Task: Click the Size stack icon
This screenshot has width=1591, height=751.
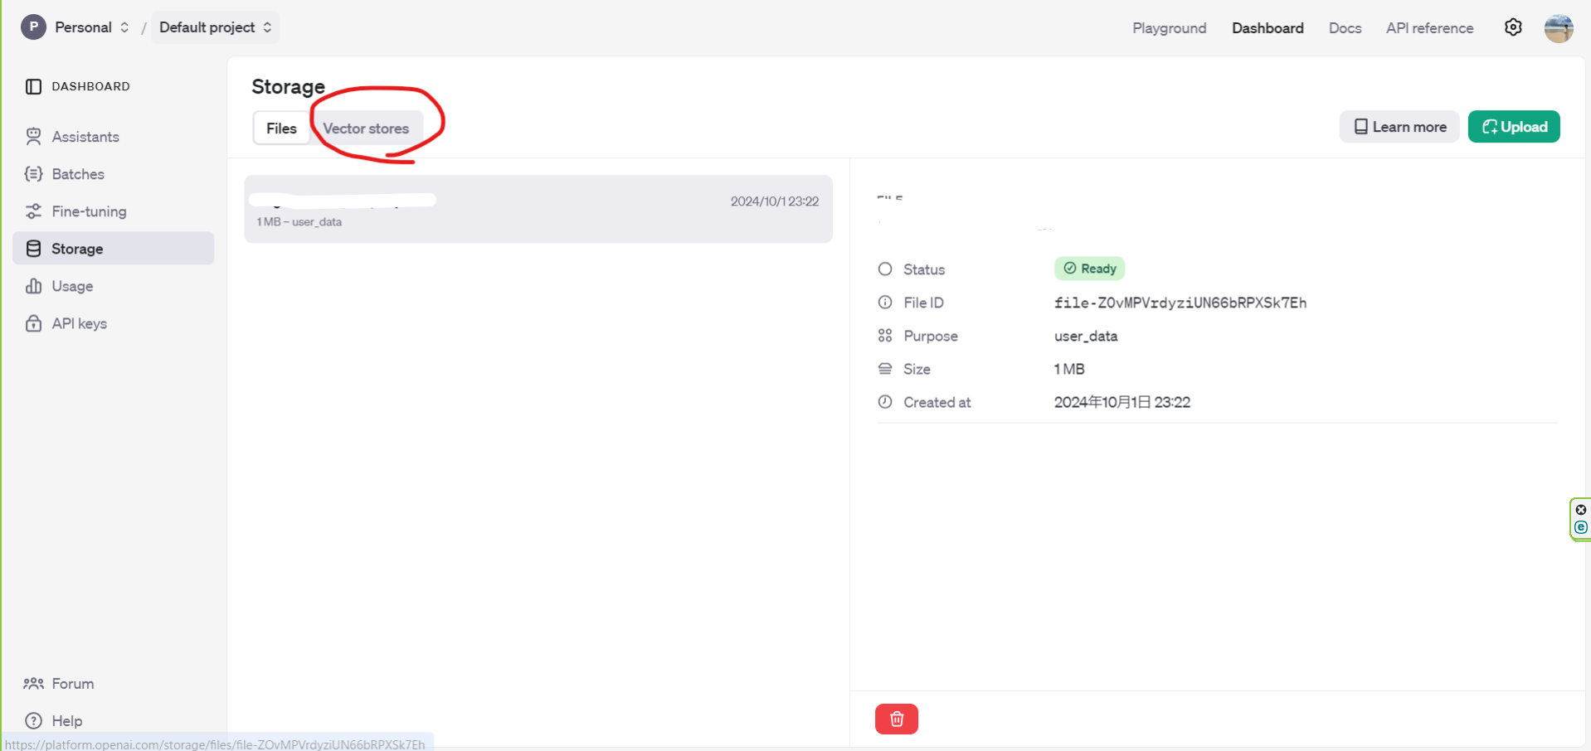Action: [x=885, y=369]
